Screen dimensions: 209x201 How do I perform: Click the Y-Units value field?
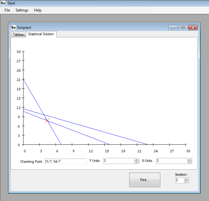[x=118, y=161]
